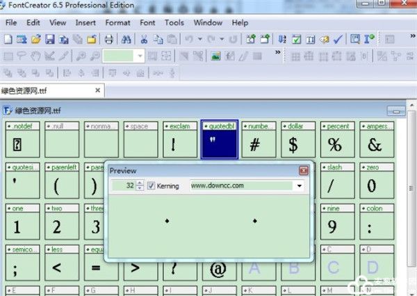417x296 pixels.
Task: Click the Validate blue checkmark icon
Action: 338,40
